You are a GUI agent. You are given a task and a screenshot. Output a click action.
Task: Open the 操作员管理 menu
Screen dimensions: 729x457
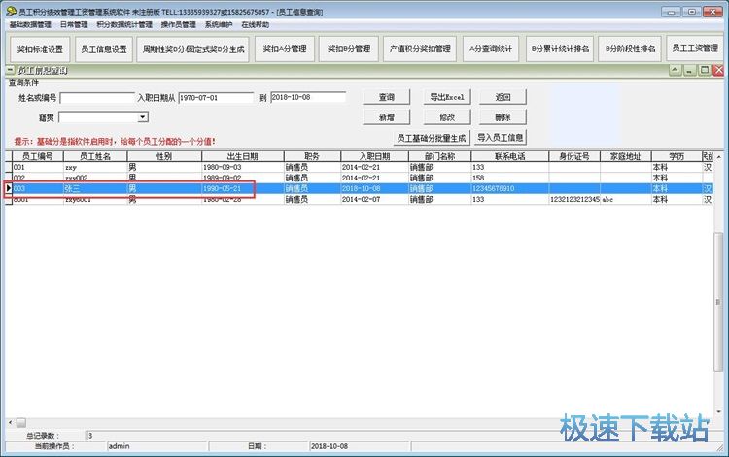click(179, 24)
